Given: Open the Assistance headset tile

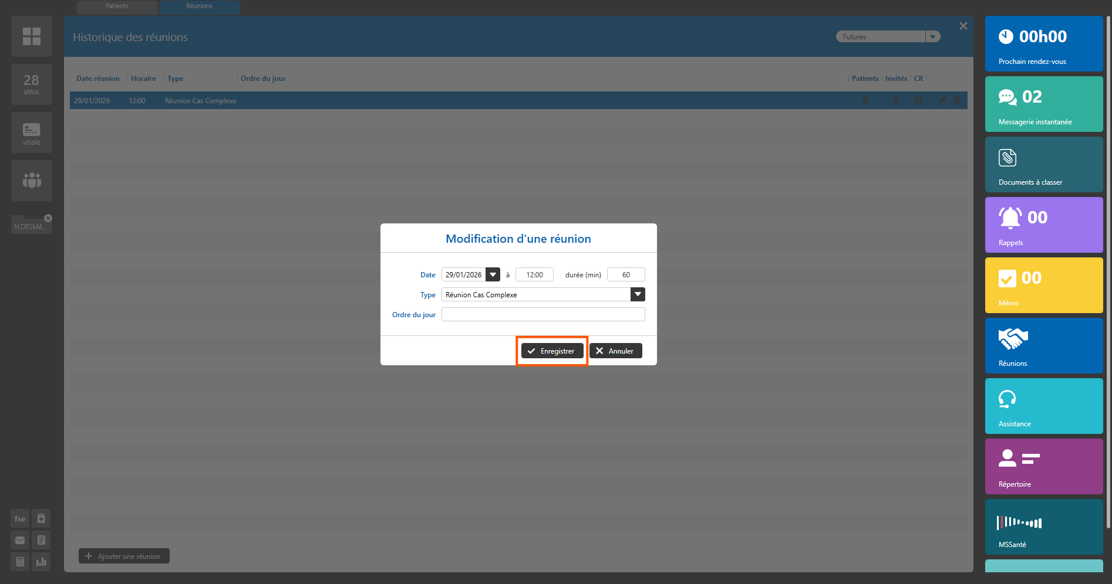Looking at the screenshot, I should [1043, 406].
